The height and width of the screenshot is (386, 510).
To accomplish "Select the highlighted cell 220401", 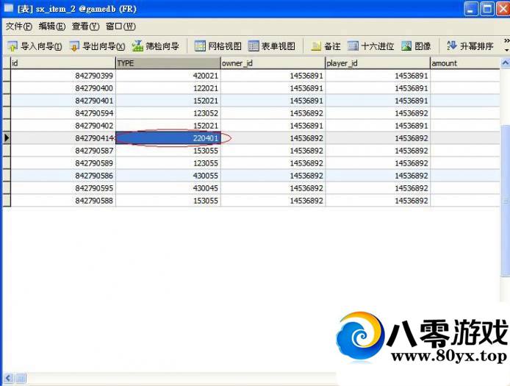I will (168, 138).
